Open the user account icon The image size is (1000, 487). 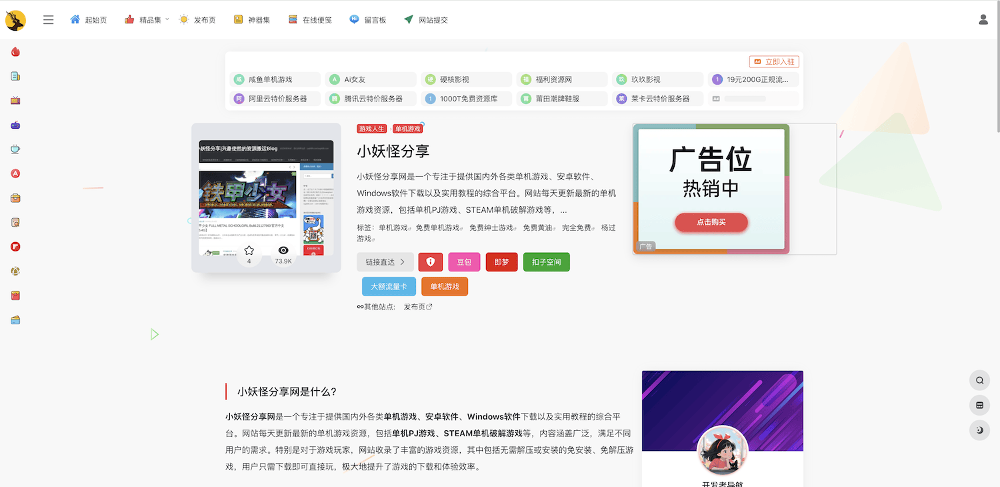983,20
